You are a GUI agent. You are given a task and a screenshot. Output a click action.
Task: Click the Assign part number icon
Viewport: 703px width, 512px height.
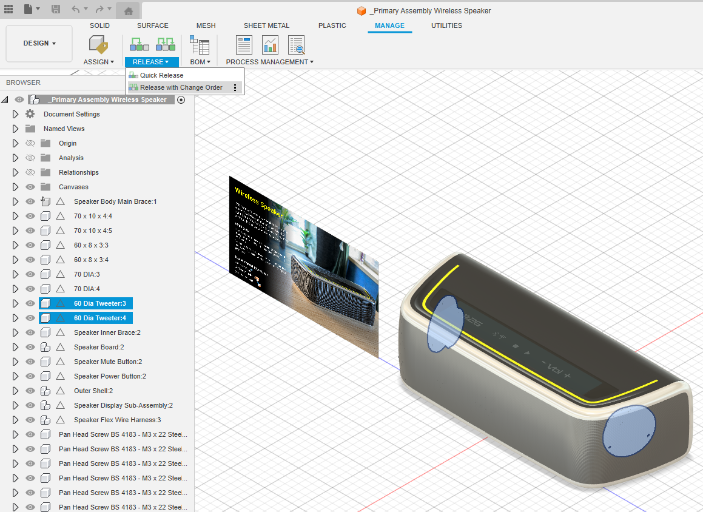pos(98,44)
